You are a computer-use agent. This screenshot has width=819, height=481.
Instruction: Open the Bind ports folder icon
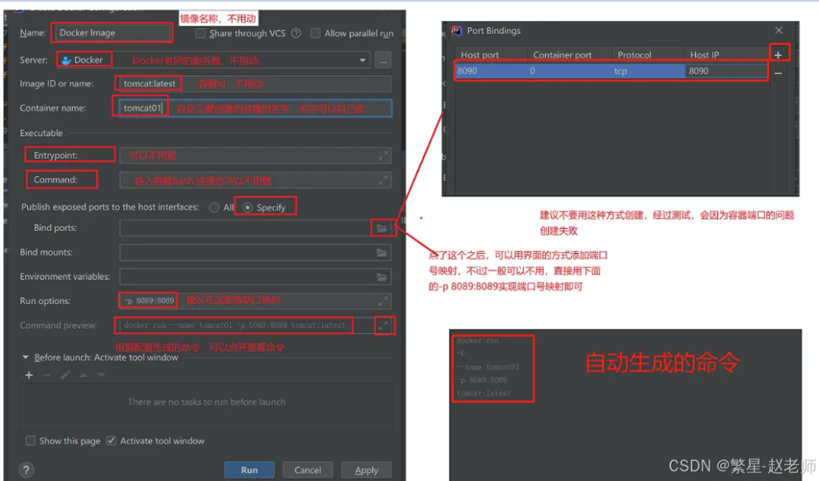click(381, 228)
